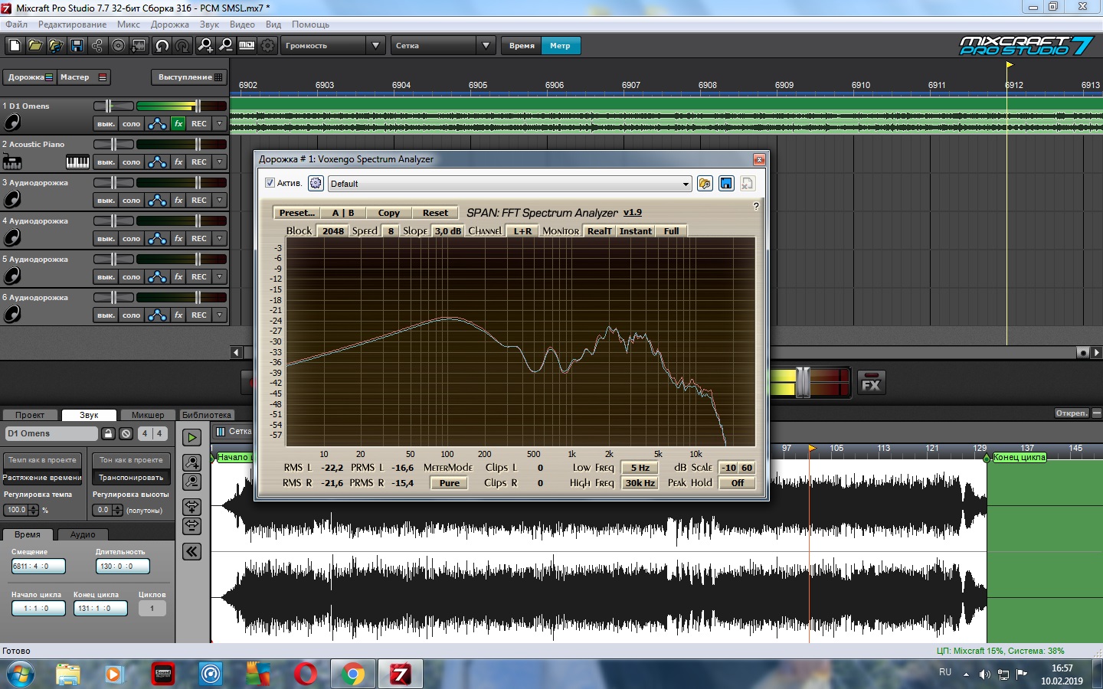Open fx for the D1 Omens track
Viewport: 1103px width, 689px height.
tap(178, 123)
